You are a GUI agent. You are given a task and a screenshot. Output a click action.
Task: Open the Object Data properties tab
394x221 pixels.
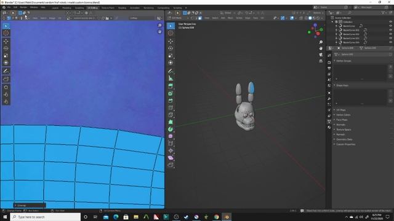click(x=329, y=122)
